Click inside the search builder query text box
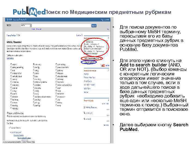 (95, 47)
